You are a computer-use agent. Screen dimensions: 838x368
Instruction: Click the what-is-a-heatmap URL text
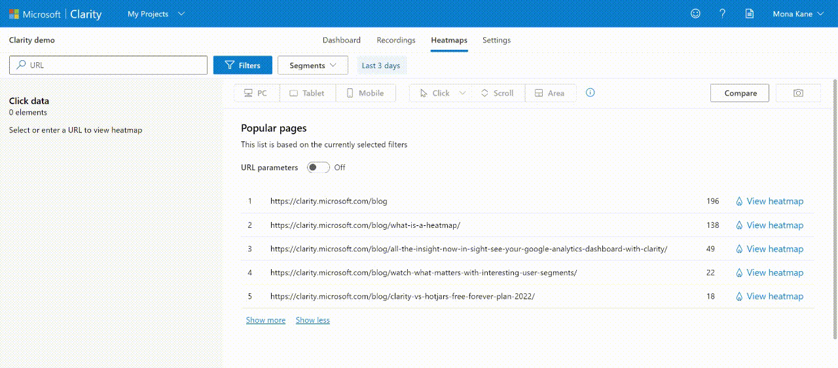pyautogui.click(x=365, y=225)
